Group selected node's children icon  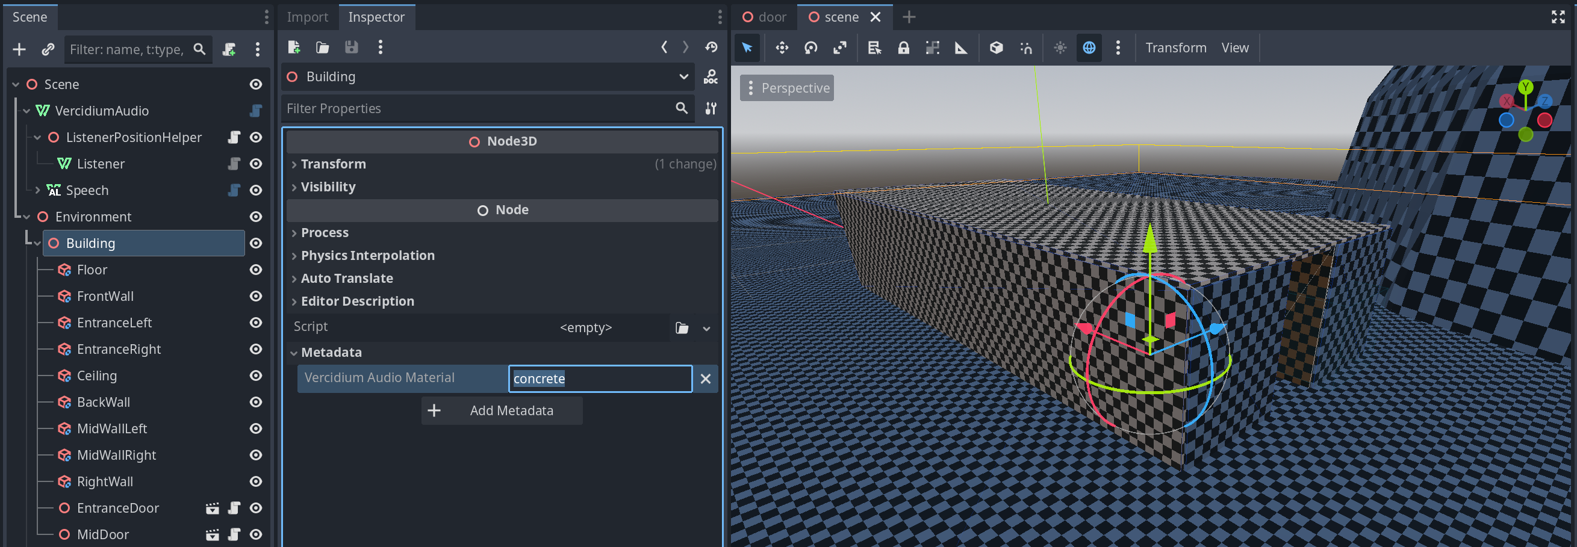932,48
